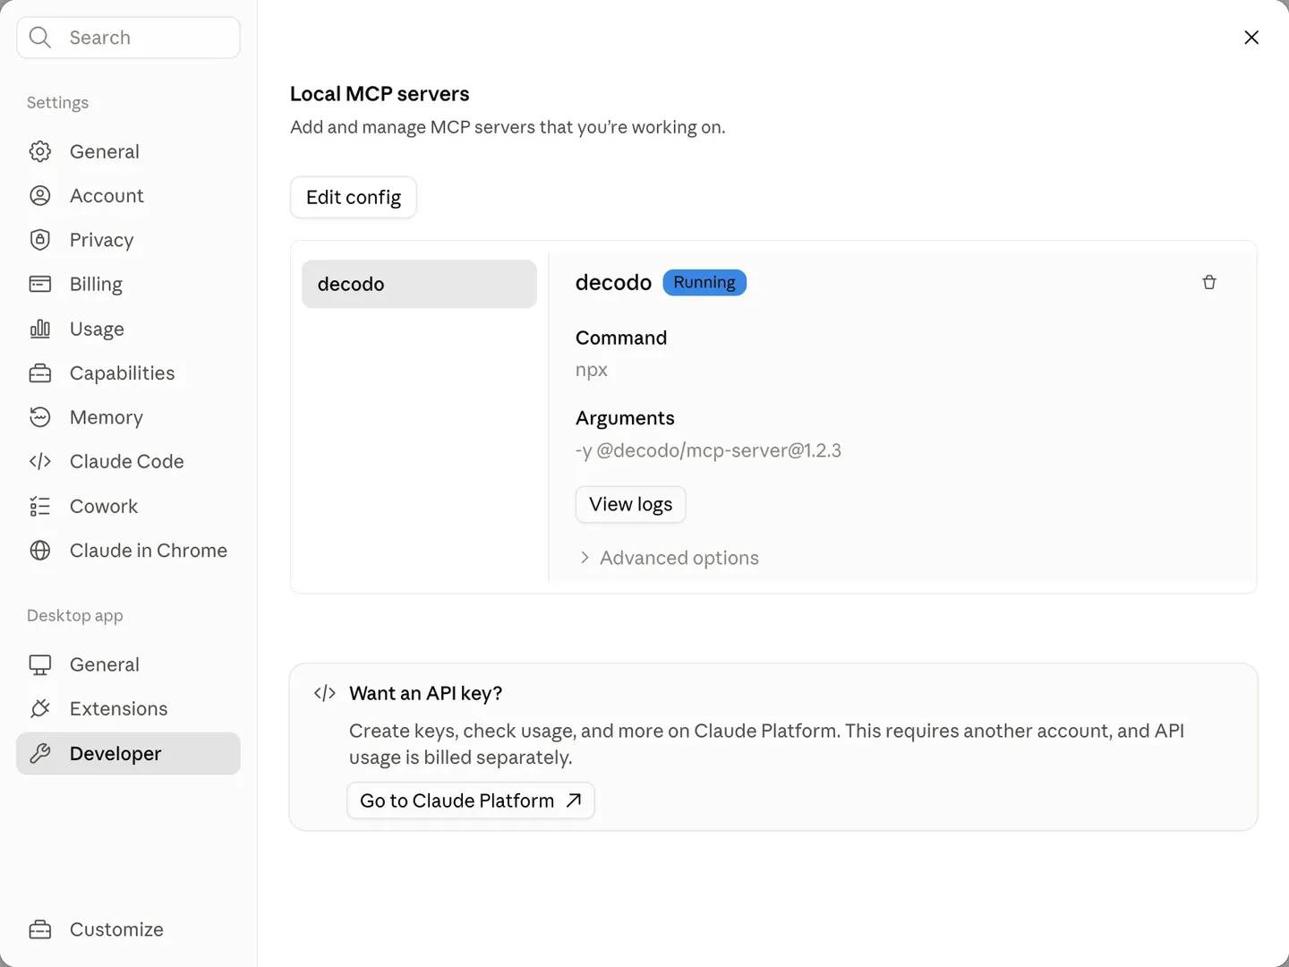The width and height of the screenshot is (1289, 967).
Task: Click the General gear icon under Settings
Action: pyautogui.click(x=40, y=151)
